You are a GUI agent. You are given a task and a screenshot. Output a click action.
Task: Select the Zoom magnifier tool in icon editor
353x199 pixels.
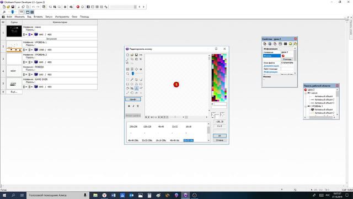pyautogui.click(x=127, y=74)
